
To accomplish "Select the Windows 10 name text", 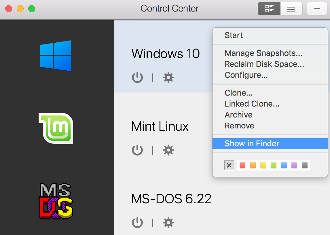I will click(x=166, y=54).
